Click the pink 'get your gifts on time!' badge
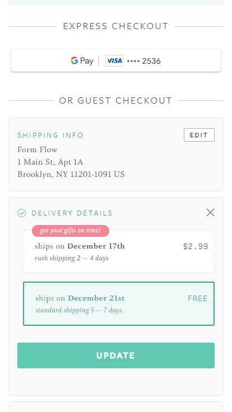The width and height of the screenshot is (232, 412). pyautogui.click(x=71, y=231)
